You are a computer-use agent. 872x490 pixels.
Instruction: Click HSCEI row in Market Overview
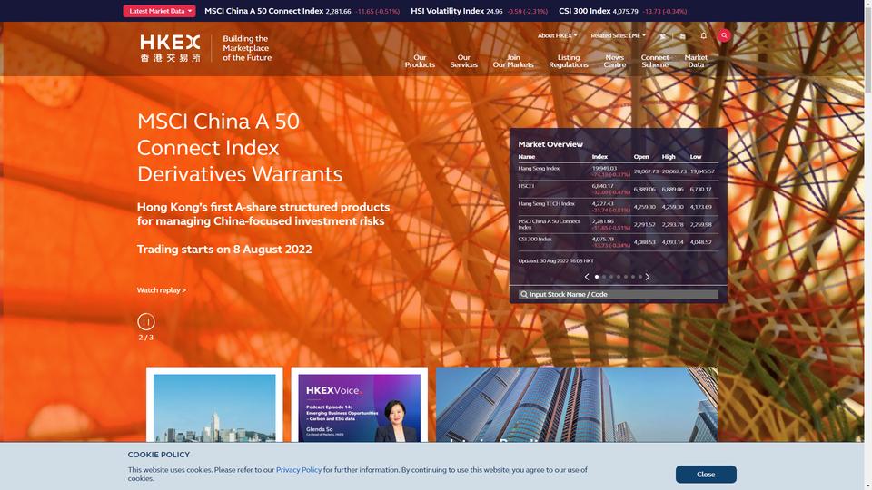pos(618,189)
